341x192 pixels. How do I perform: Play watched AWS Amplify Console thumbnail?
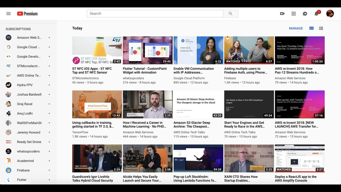coord(300,158)
